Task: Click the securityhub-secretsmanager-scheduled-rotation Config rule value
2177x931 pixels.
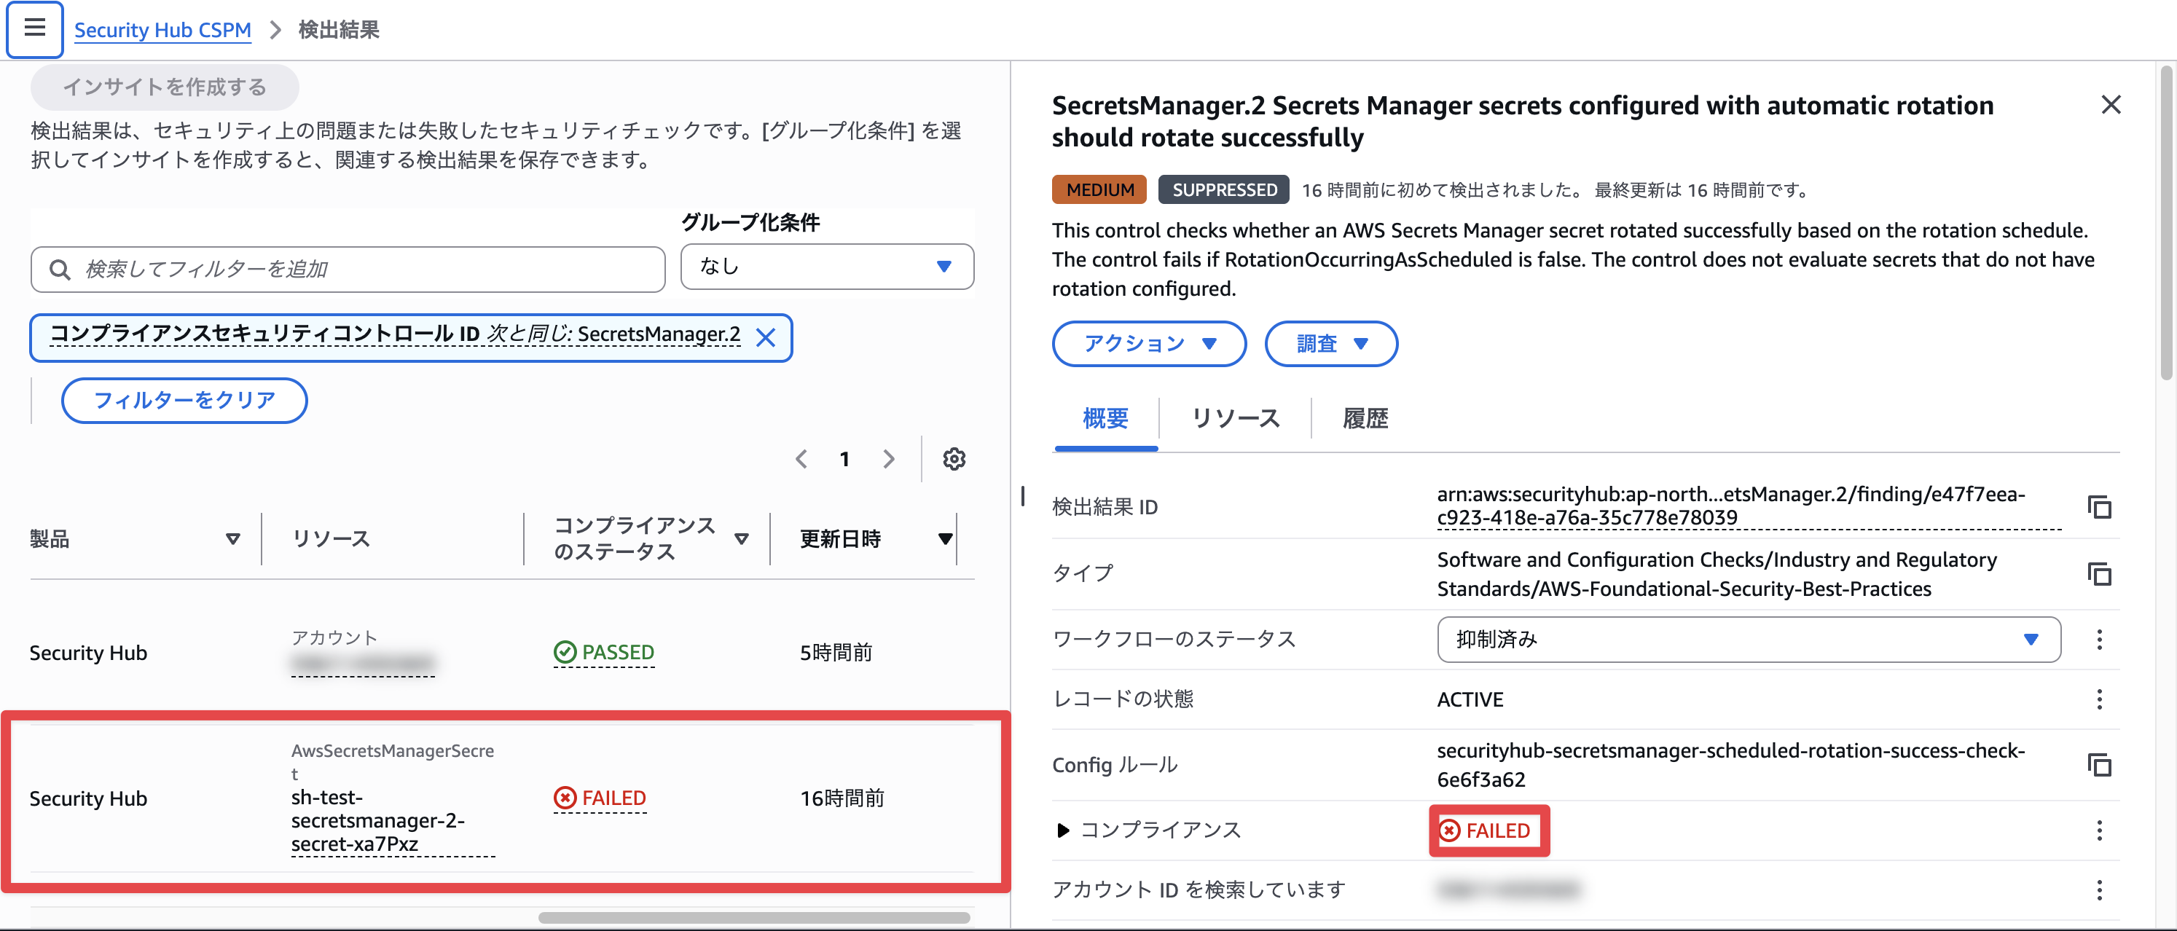Action: (1731, 765)
